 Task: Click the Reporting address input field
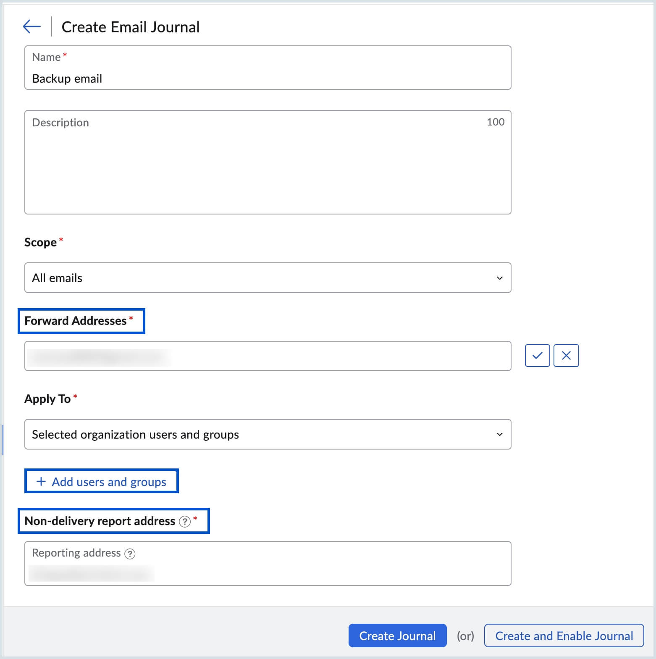click(x=268, y=563)
